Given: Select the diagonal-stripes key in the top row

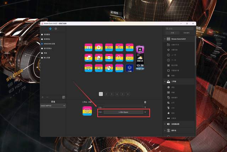Looking at the screenshot, I should 109,47.
